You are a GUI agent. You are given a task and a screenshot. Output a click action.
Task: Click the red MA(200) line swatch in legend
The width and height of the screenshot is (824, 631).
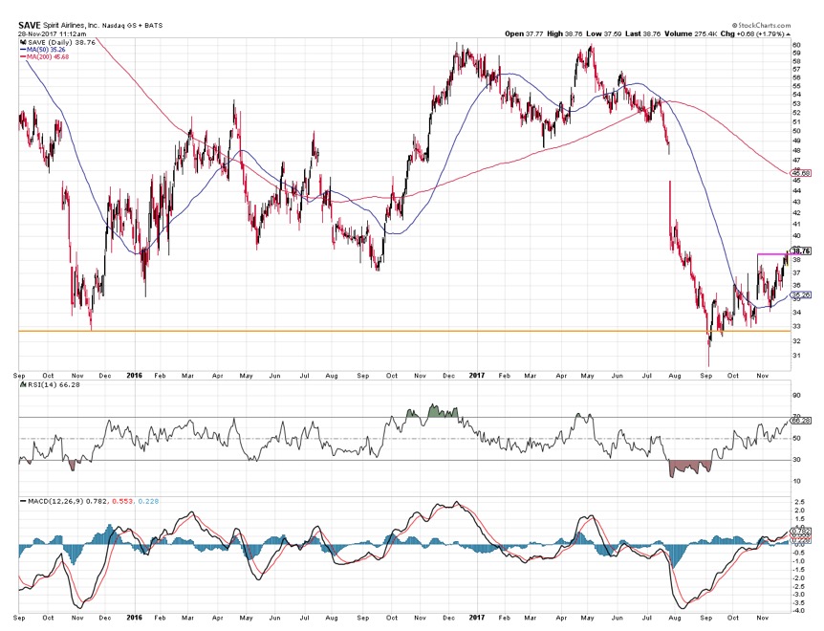(x=23, y=56)
